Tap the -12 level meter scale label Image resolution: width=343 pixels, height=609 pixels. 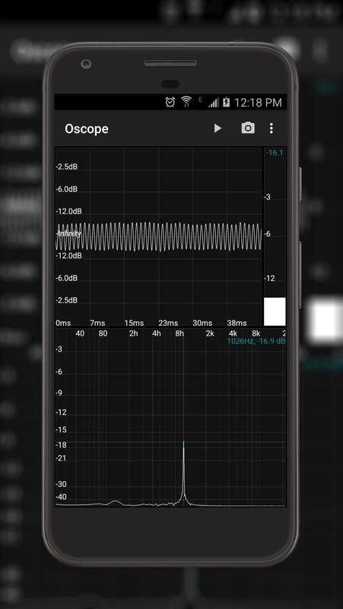[269, 279]
